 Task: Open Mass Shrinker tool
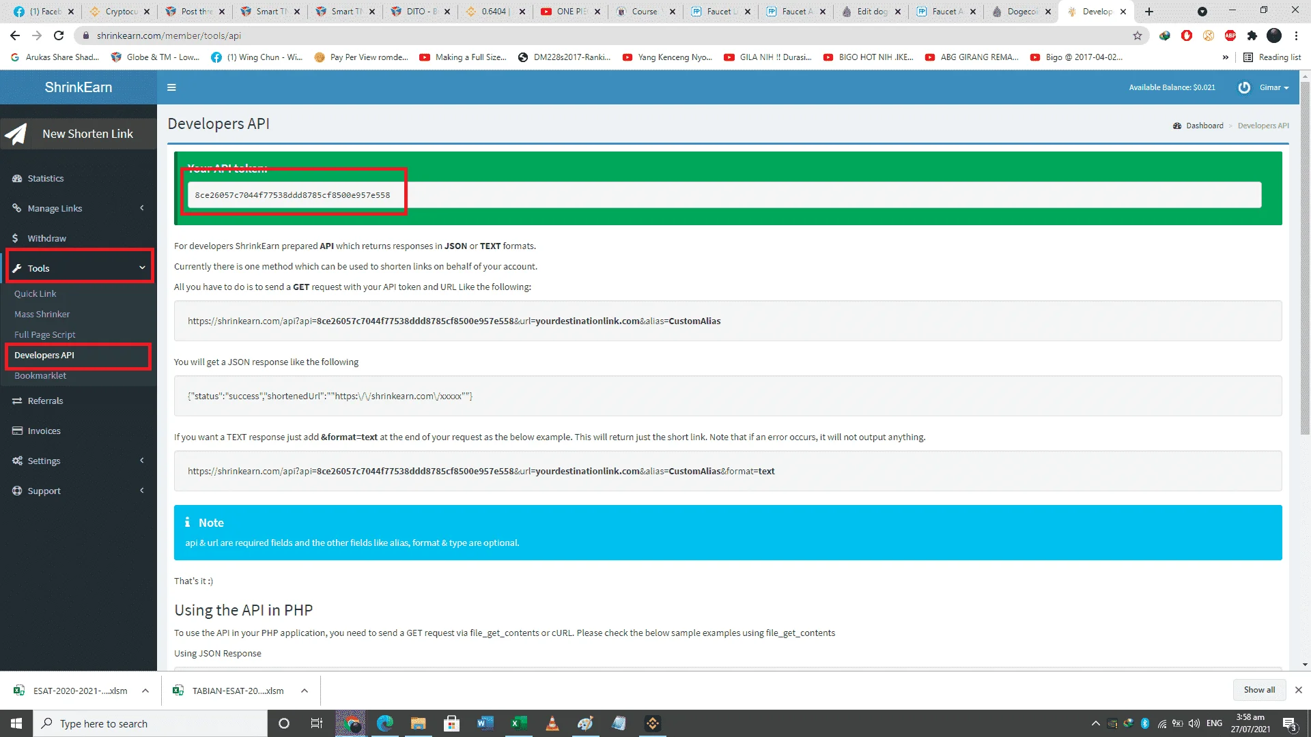click(42, 314)
